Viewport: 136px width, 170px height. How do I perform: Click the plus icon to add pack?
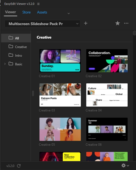coord(86,23)
